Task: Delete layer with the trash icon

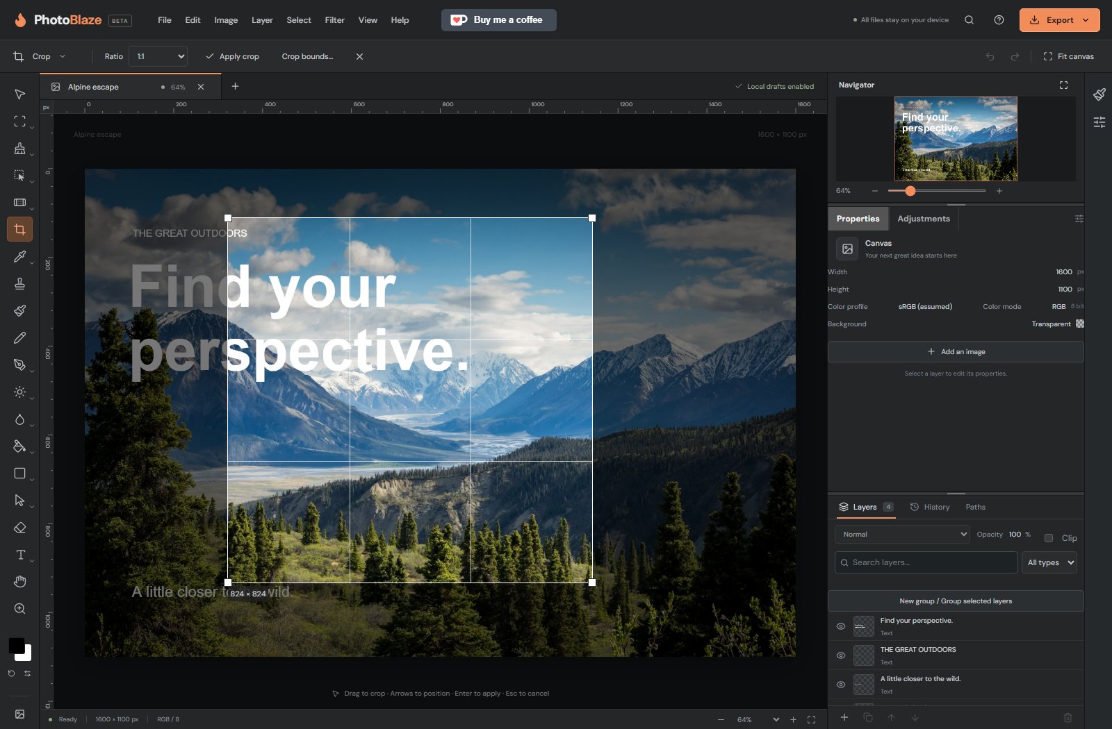Action: pyautogui.click(x=1068, y=717)
